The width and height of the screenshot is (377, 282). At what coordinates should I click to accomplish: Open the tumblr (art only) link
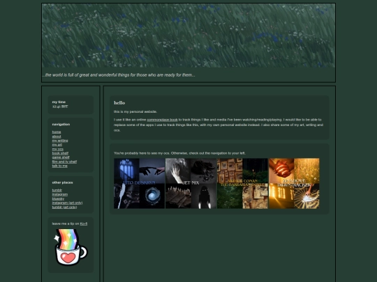(64, 207)
